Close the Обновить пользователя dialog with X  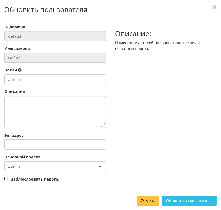[x=214, y=7]
